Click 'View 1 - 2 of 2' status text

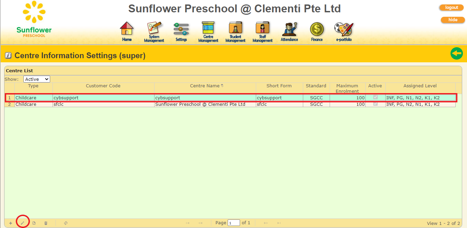point(443,223)
